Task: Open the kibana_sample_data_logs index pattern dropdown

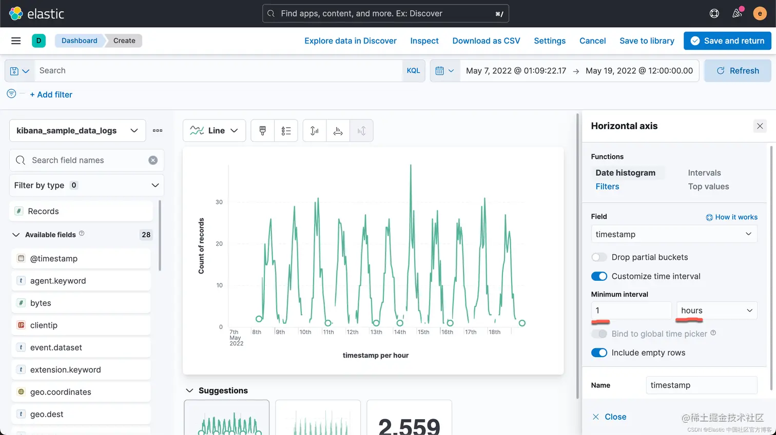Action: 77,131
